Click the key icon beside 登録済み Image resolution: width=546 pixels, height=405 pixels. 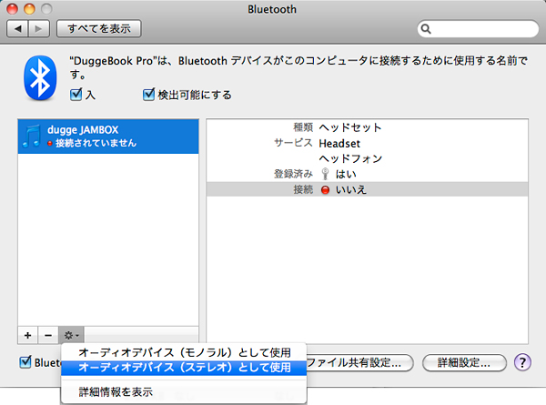pyautogui.click(x=325, y=174)
